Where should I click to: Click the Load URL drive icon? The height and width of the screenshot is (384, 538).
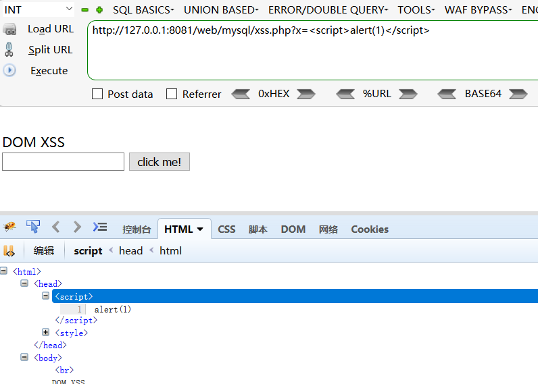pyautogui.click(x=9, y=30)
